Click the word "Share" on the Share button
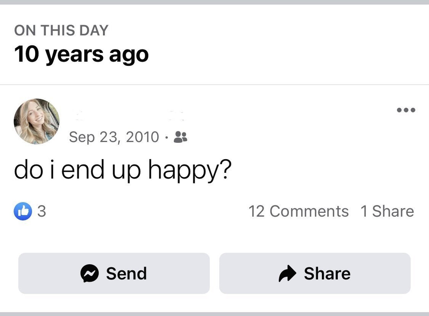The width and height of the screenshot is (429, 316). 327,274
